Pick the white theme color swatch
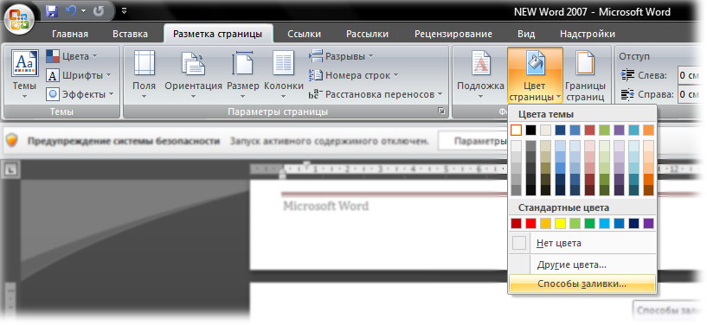 [517, 131]
